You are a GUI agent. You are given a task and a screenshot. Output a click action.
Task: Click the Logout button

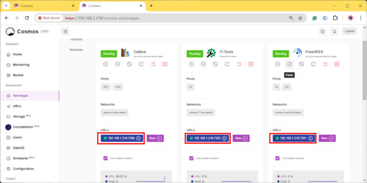(x=349, y=31)
